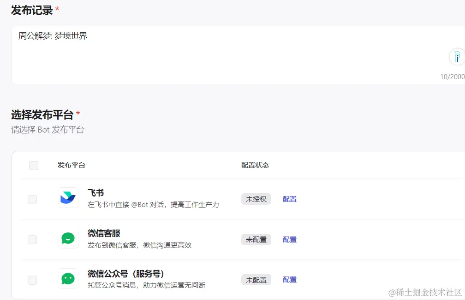This screenshot has height=300, width=465.
Task: Check the 微信公众号 (服务号) checkbox
Action: 32,280
